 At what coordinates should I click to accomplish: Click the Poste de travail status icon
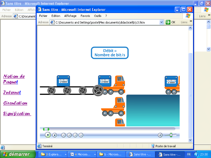(x=153, y=146)
